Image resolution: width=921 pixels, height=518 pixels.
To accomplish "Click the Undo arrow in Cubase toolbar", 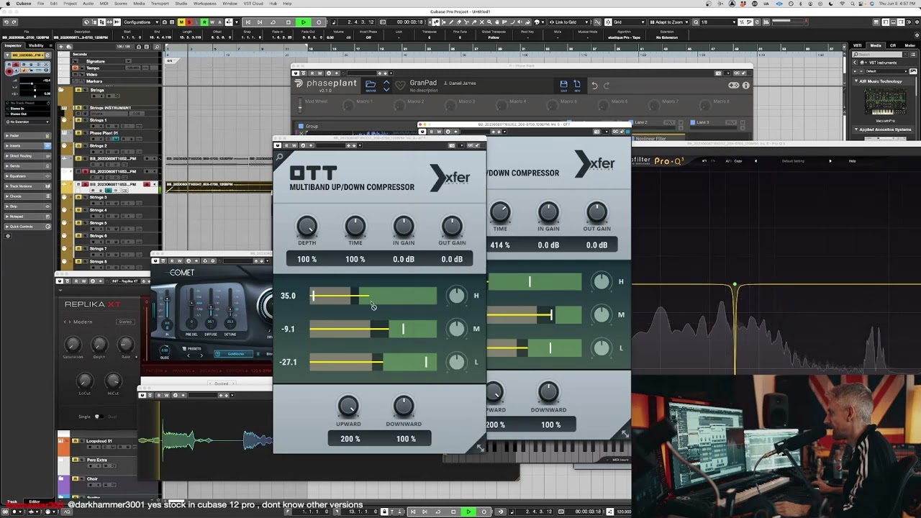I will [6, 22].
